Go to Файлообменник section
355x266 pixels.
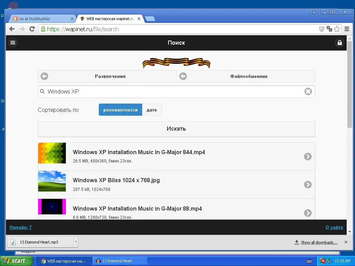click(246, 76)
